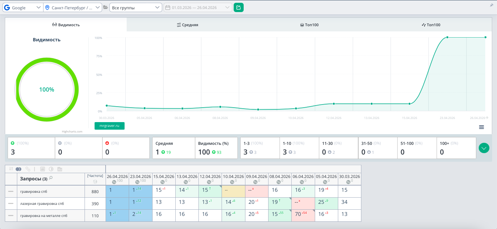This screenshot has height=229, width=497.
Task: Expand stats with the green chevron-down button
Action: (x=484, y=148)
